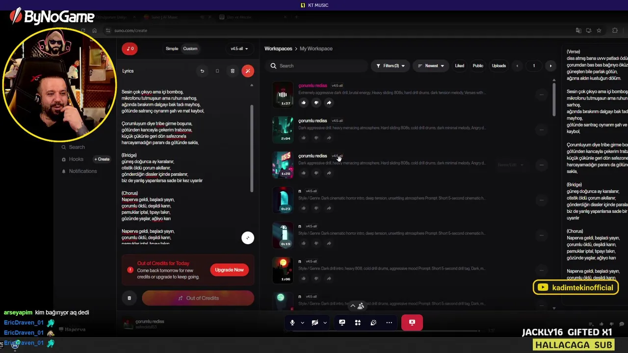Switch to Simple mode
This screenshot has width=628, height=353.
tap(172, 49)
